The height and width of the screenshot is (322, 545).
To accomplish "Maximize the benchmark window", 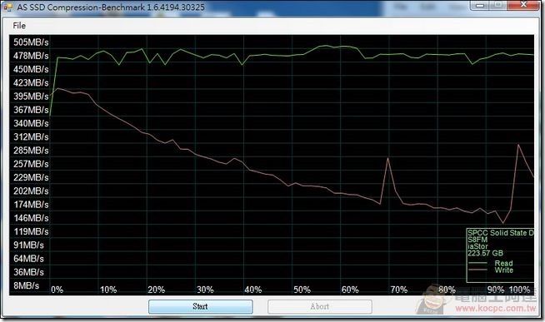I will [498, 5].
